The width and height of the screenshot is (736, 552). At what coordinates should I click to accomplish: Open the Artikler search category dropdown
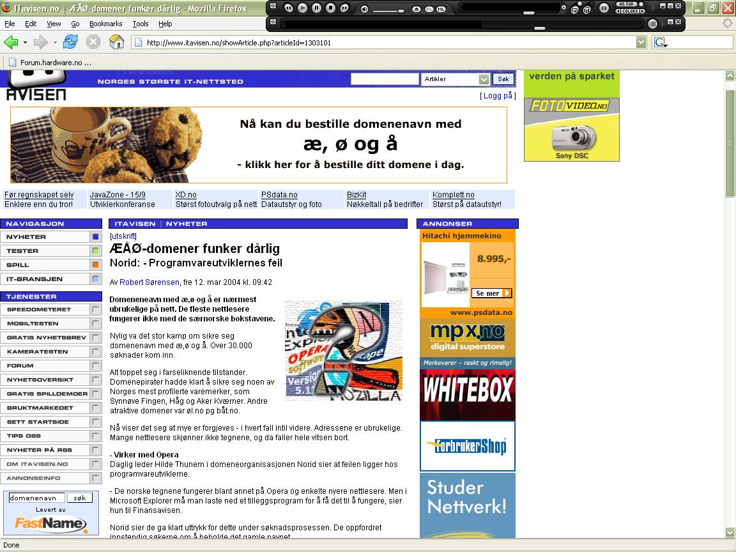[484, 79]
